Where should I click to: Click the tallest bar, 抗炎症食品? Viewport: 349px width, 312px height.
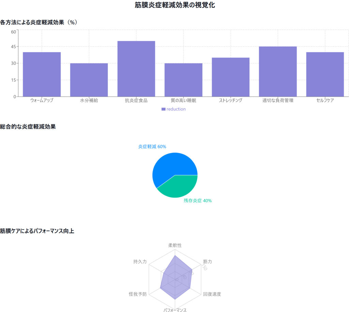[136, 69]
